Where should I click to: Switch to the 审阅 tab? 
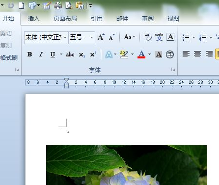click(x=148, y=19)
